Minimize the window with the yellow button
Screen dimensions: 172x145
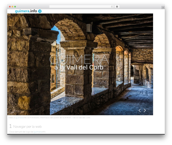12,7
